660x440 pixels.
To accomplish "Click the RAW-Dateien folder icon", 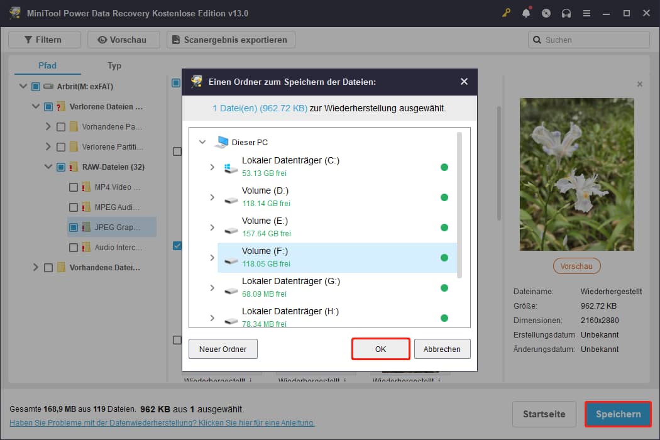I will tap(74, 167).
